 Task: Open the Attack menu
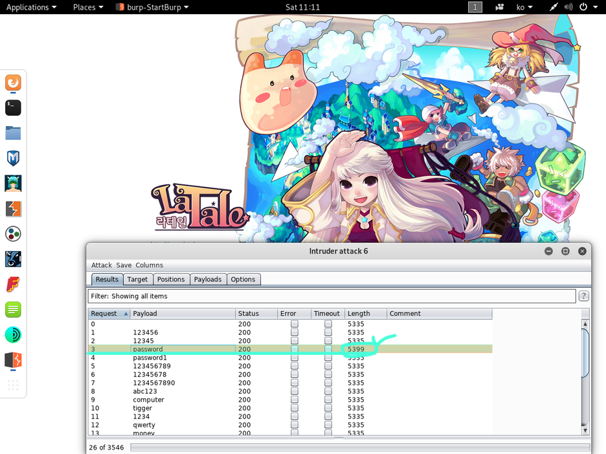[102, 265]
